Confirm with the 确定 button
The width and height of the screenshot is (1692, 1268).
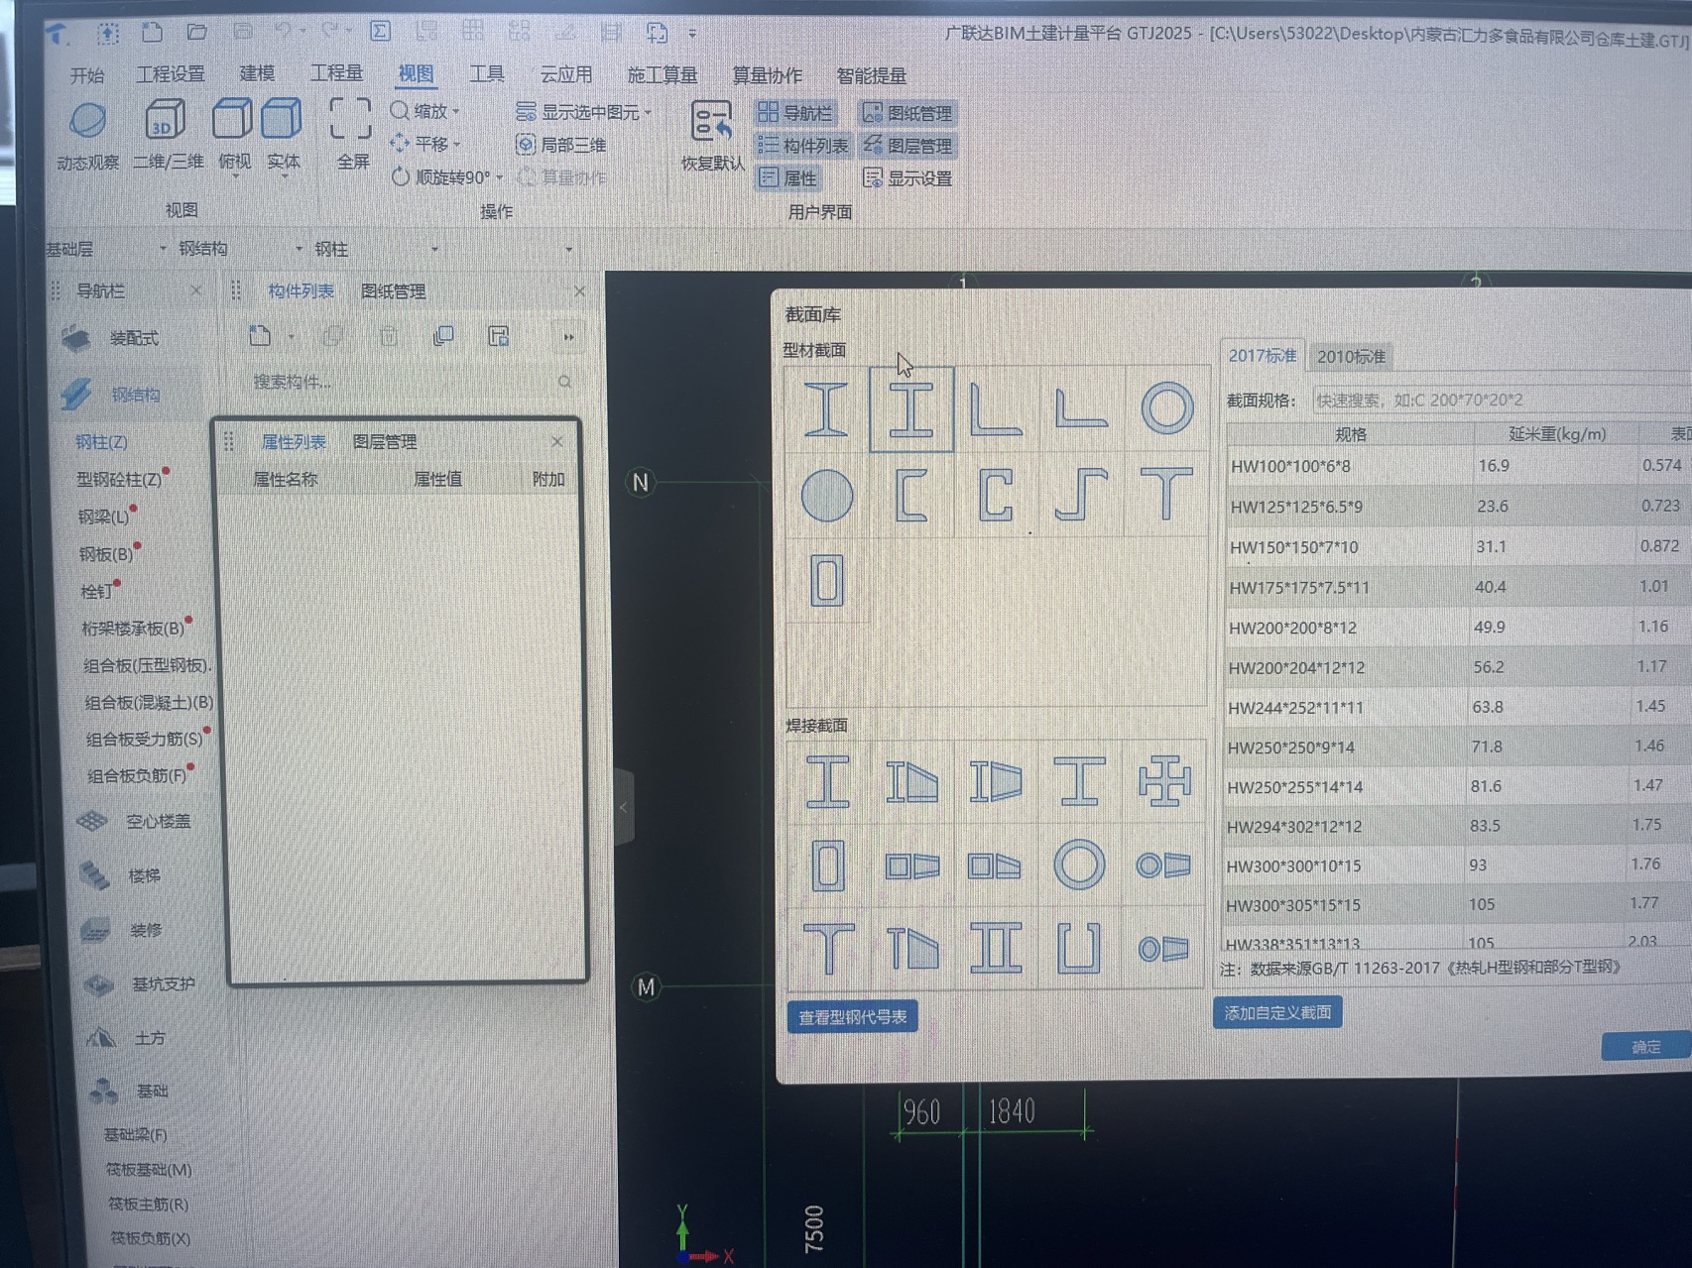click(x=1645, y=1046)
